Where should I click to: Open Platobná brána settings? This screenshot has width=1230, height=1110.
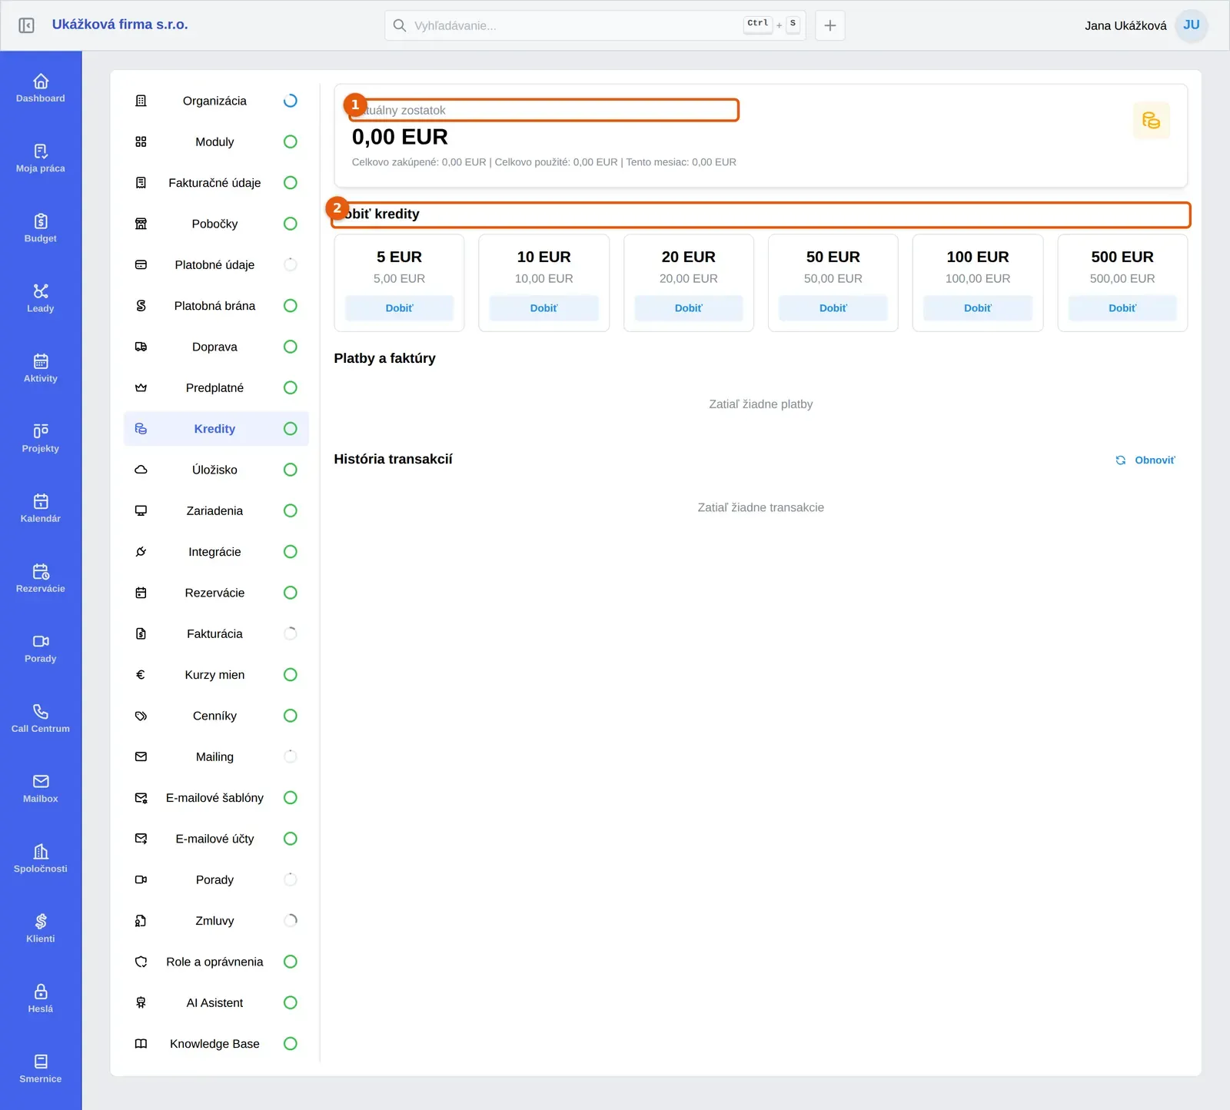tap(216, 306)
